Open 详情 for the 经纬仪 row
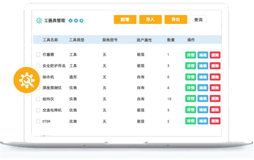Viewport: 254px width, 160px height. tap(191, 99)
